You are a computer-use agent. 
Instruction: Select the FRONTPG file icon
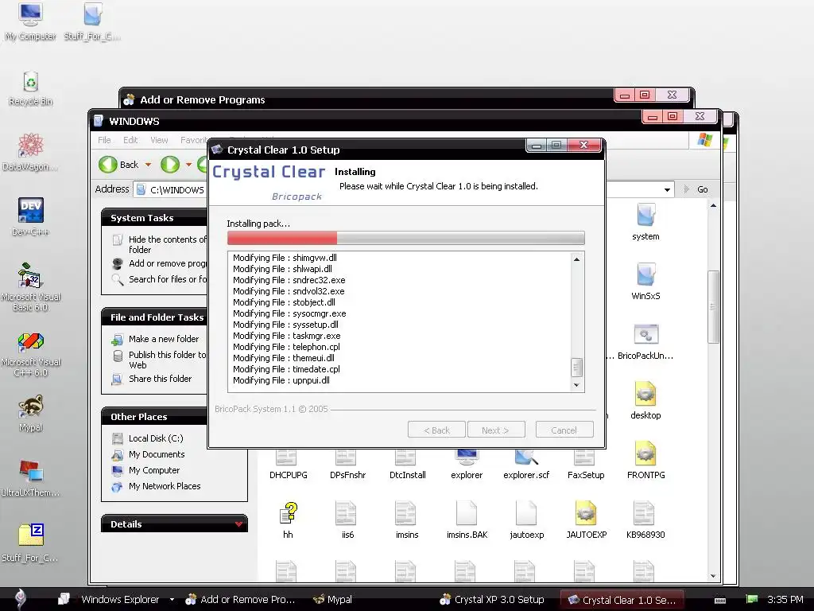click(x=645, y=461)
